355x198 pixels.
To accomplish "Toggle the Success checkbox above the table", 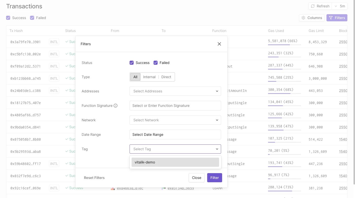I will [8, 18].
